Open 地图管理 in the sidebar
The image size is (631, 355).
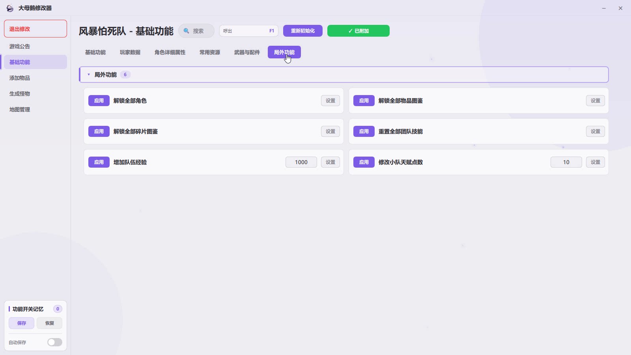pos(35,110)
